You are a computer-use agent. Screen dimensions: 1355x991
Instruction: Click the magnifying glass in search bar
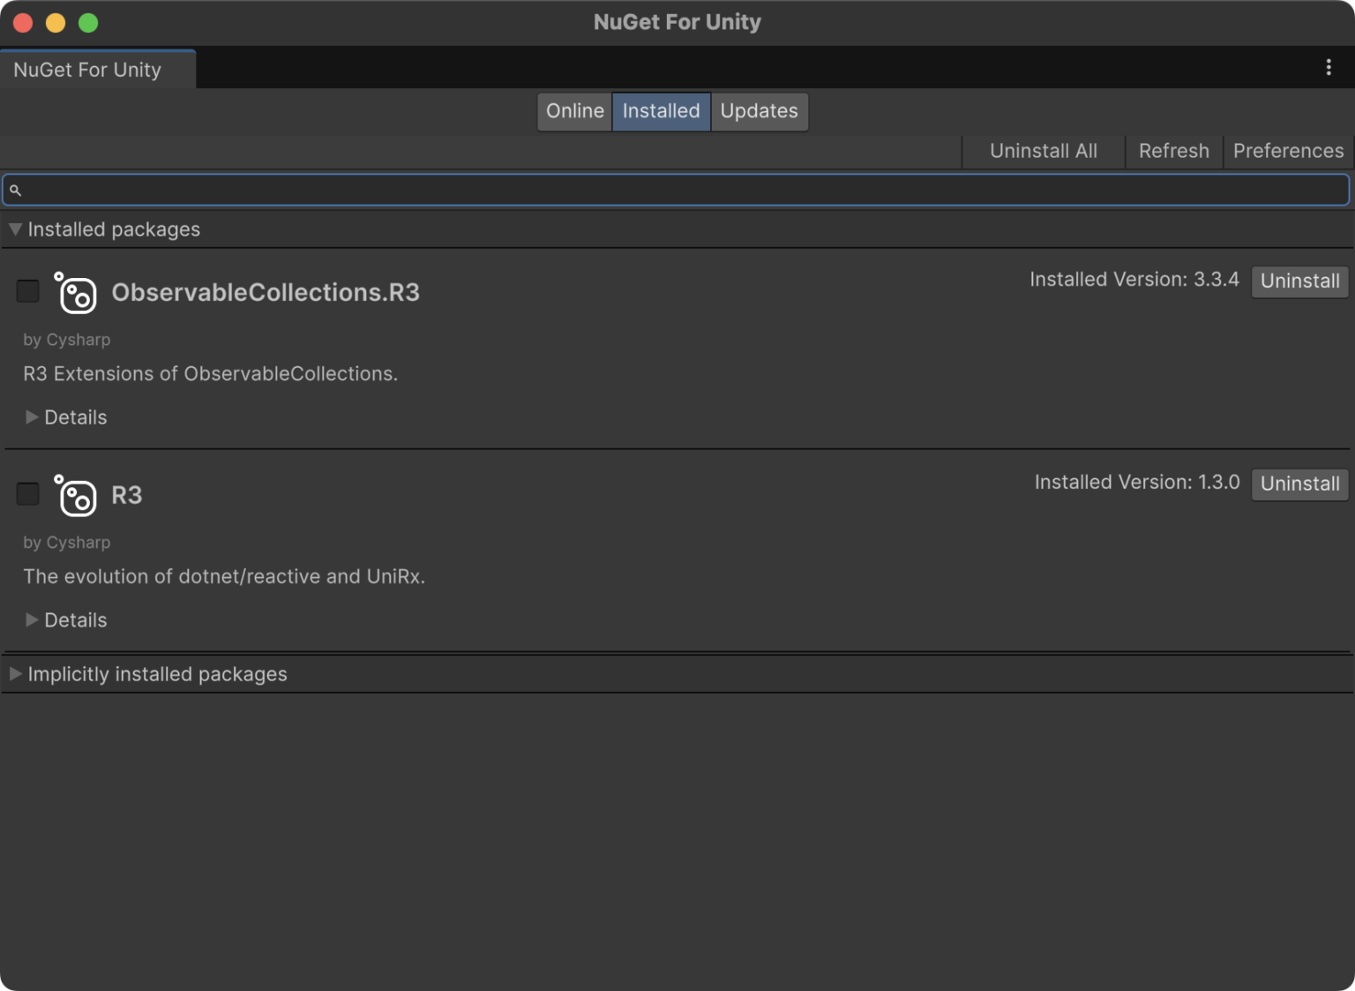click(16, 189)
